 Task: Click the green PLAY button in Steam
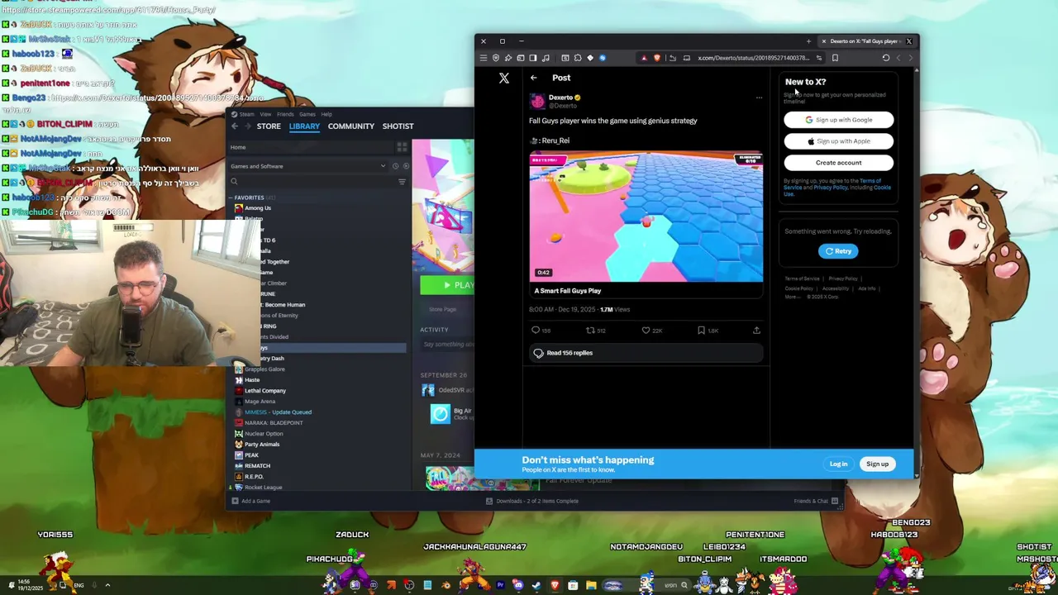point(447,285)
